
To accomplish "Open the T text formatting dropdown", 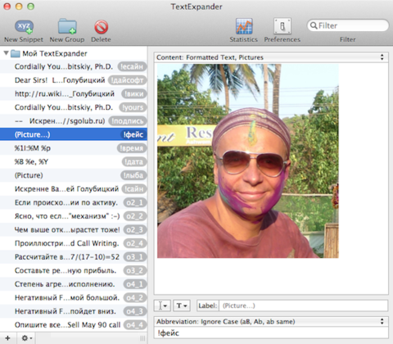I will click(182, 306).
